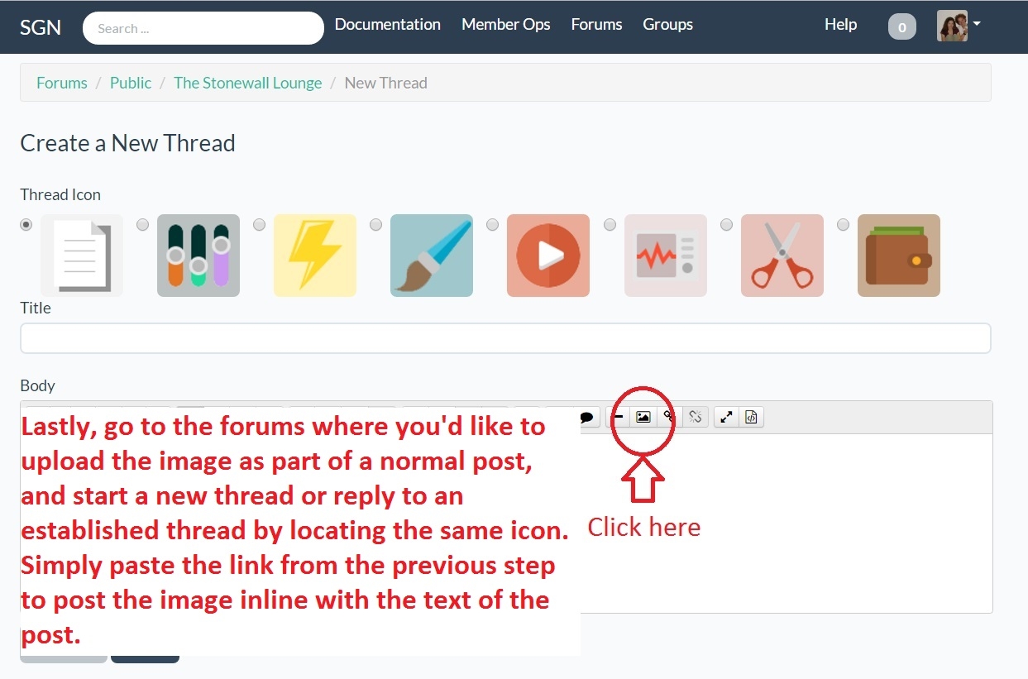Click the quote speech bubble icon
The height and width of the screenshot is (679, 1028).
pos(587,417)
